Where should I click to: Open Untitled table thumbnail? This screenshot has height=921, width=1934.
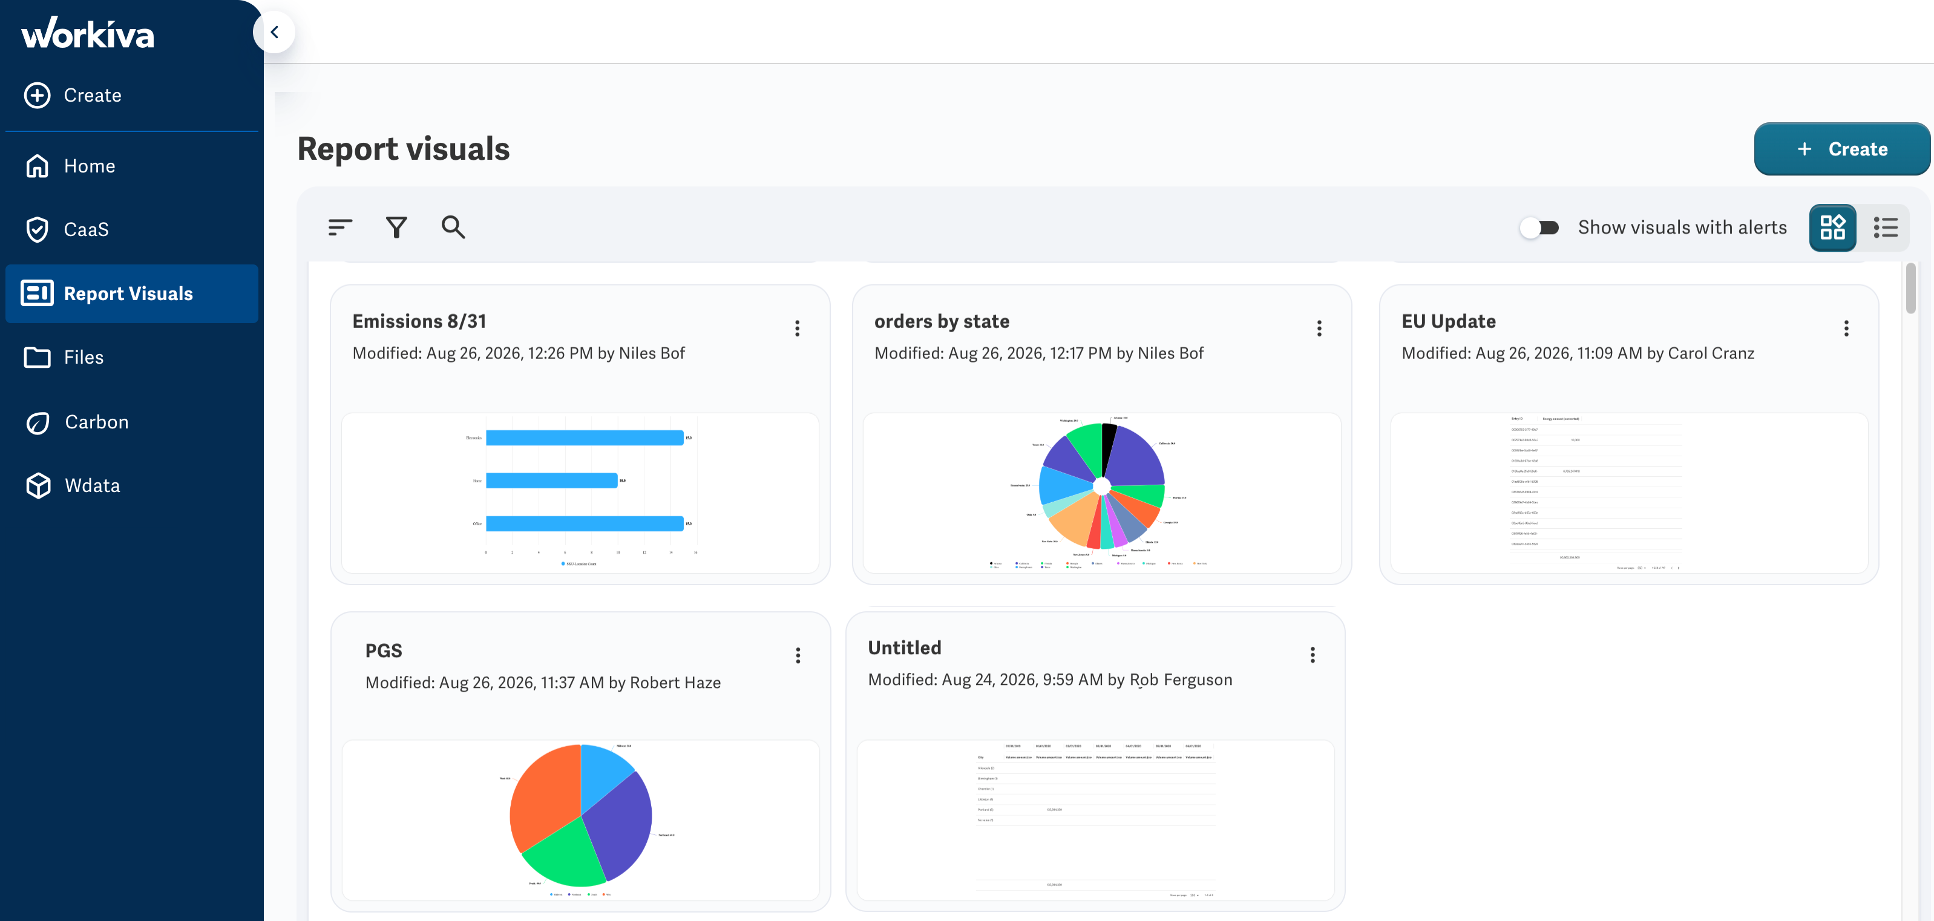(1095, 821)
